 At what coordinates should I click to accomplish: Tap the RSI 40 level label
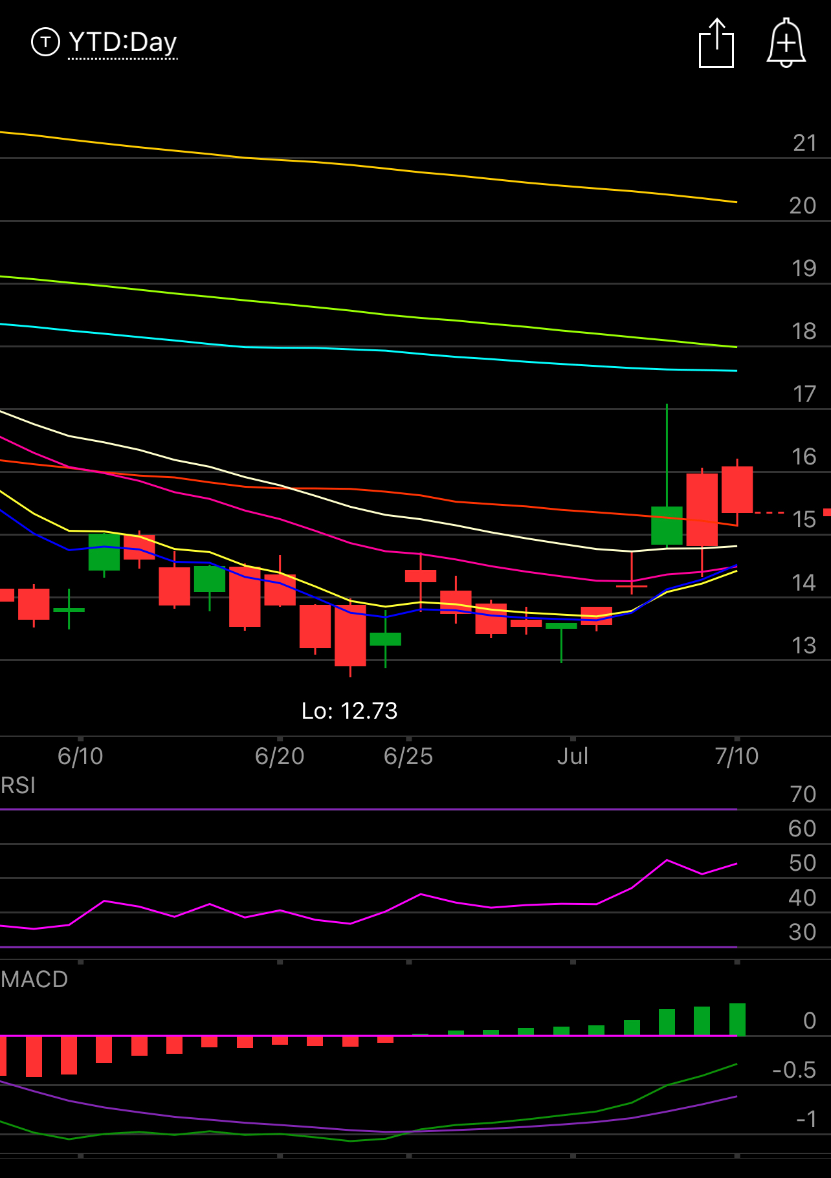pyautogui.click(x=803, y=898)
